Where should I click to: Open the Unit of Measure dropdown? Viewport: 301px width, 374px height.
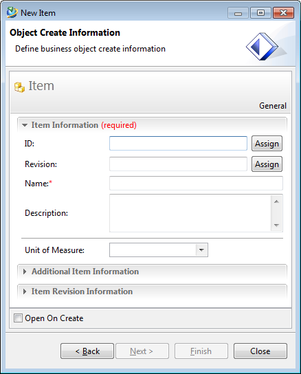pyautogui.click(x=201, y=250)
